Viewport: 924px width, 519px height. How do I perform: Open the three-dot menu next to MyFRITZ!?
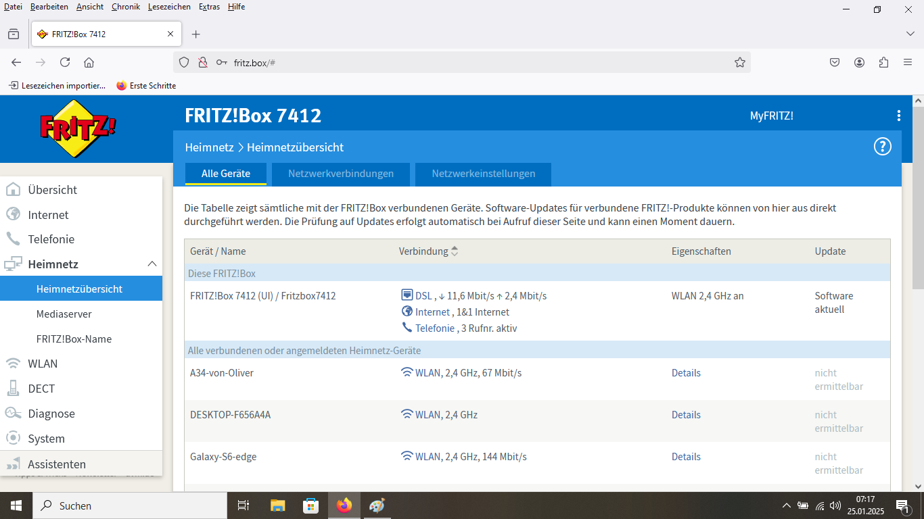tap(899, 116)
